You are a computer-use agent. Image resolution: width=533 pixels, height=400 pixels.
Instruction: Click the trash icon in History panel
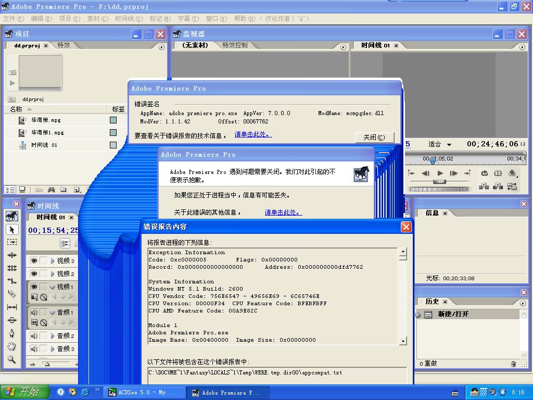click(x=513, y=364)
